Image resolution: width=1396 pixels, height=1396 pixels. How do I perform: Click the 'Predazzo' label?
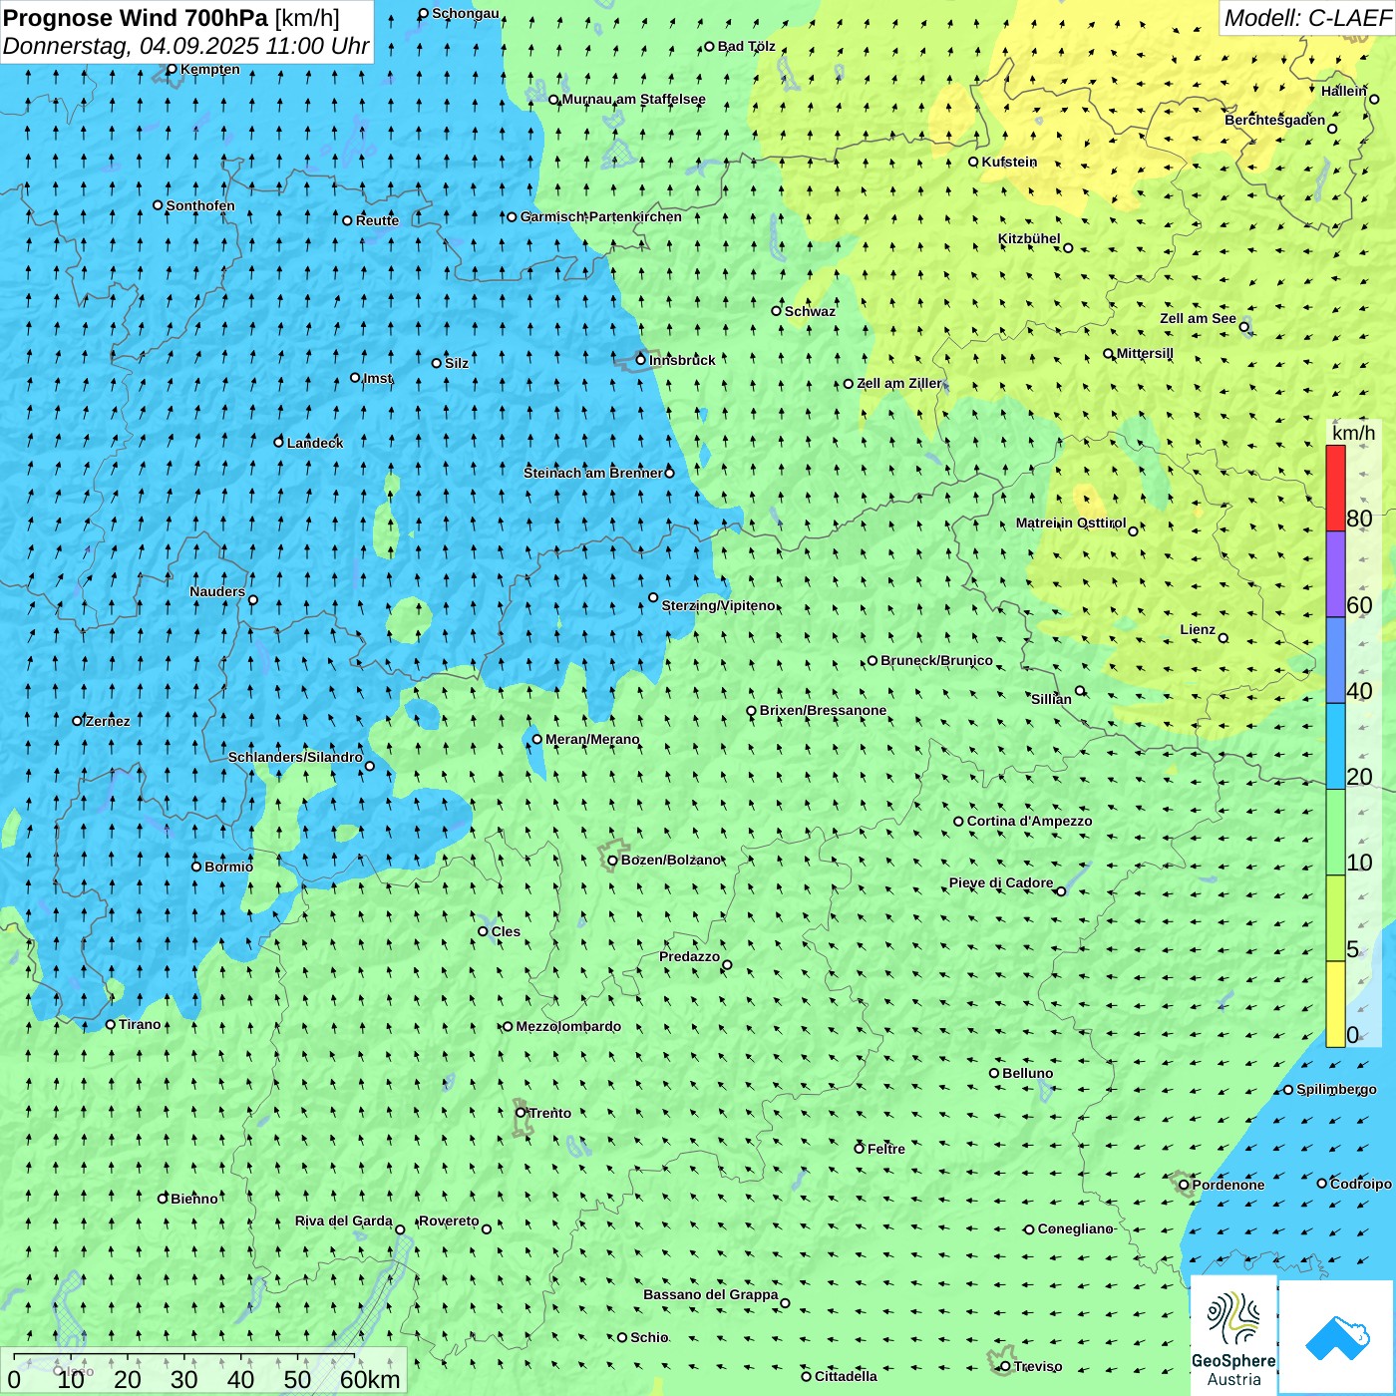(689, 956)
